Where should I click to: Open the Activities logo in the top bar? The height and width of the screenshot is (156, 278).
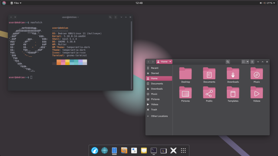click(x=4, y=3)
